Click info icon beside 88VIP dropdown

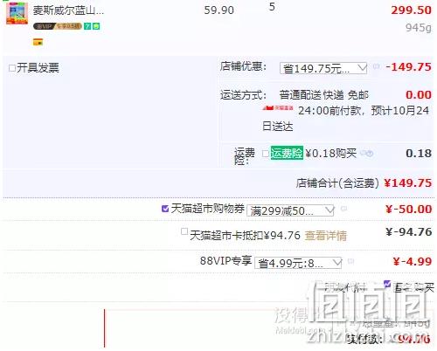coord(351,261)
